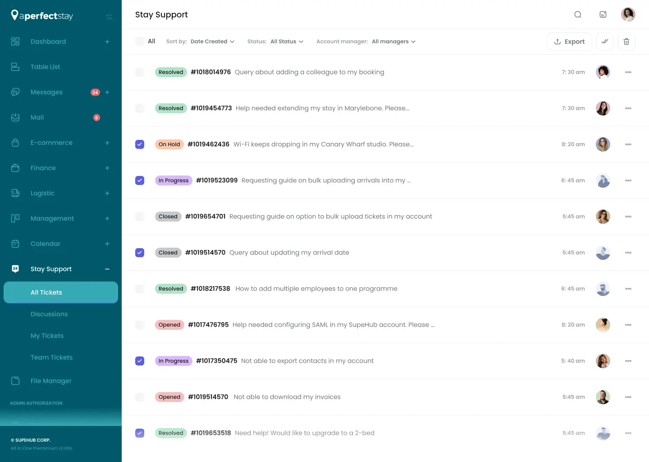Viewport: 649px width, 462px height.
Task: Expand the Finance plus icon
Action: [x=107, y=168]
